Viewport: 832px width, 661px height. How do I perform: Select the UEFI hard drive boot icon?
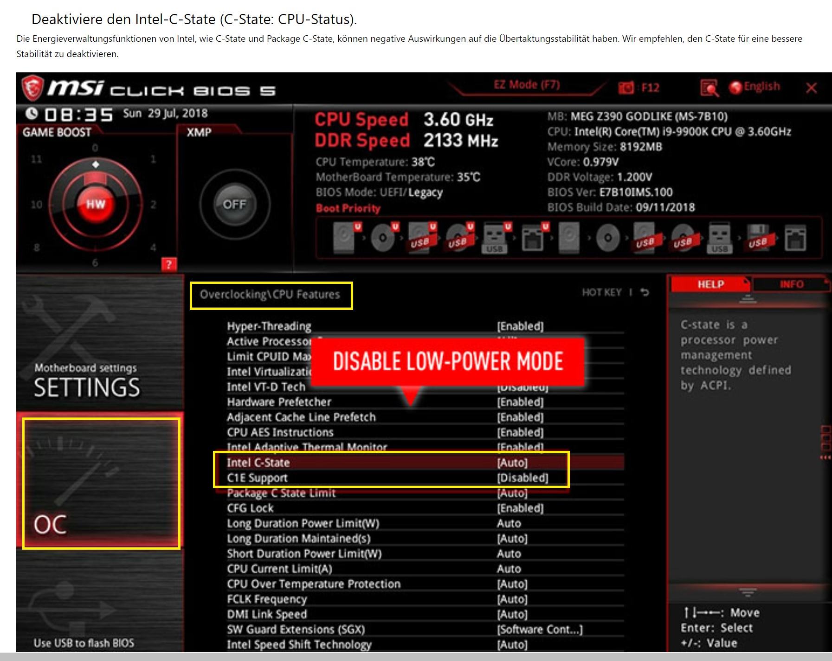[x=345, y=237]
